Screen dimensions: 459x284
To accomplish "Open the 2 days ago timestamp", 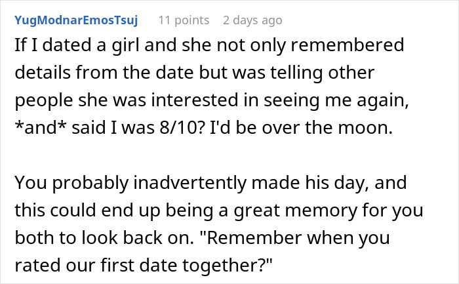I will (252, 20).
